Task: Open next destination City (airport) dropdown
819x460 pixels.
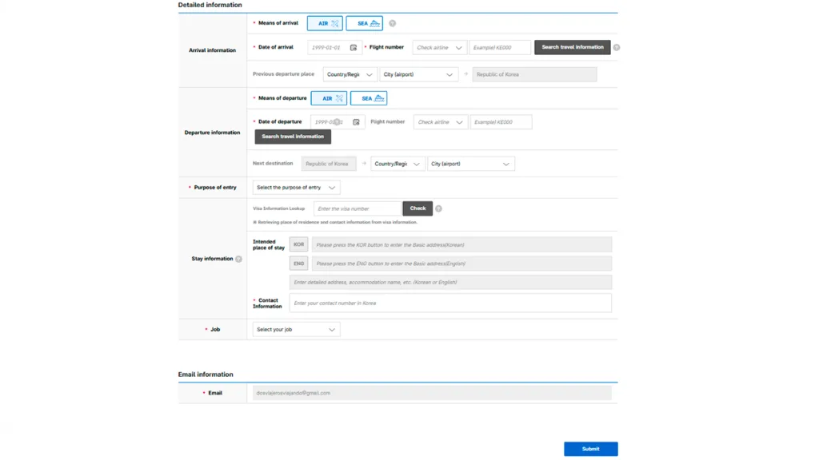Action: point(470,164)
